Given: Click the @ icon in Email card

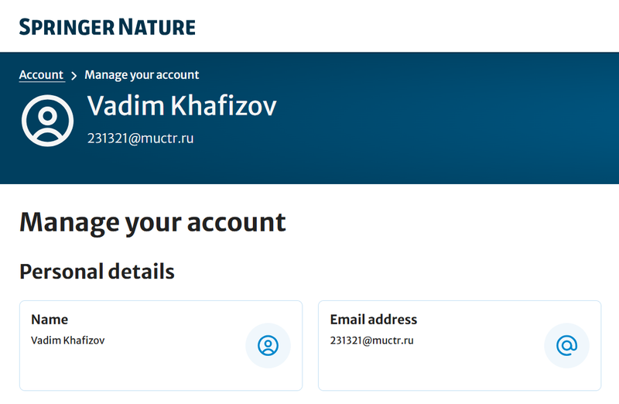Looking at the screenshot, I should coord(566,345).
